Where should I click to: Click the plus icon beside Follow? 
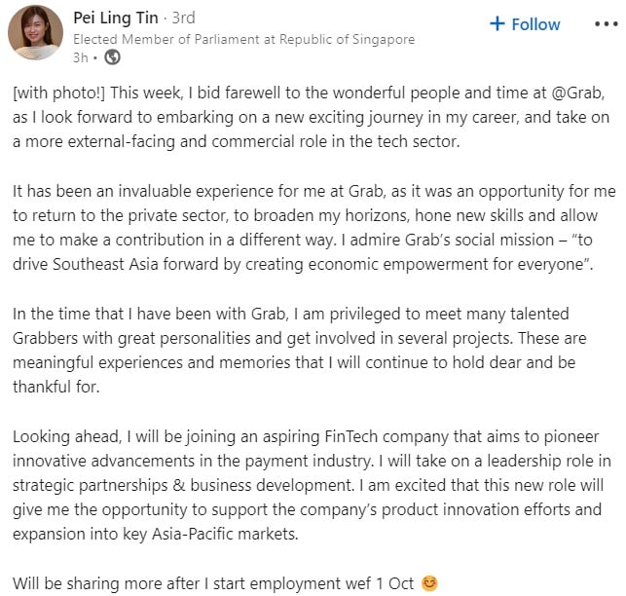tap(497, 24)
